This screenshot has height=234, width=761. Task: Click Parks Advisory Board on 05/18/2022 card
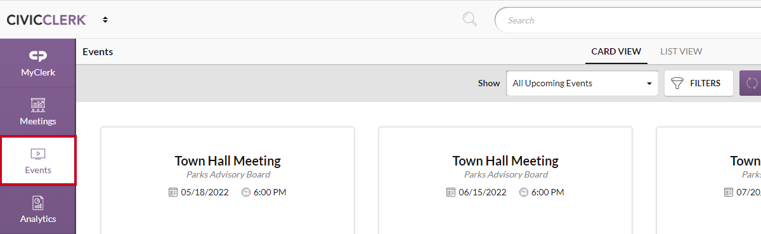click(x=228, y=174)
